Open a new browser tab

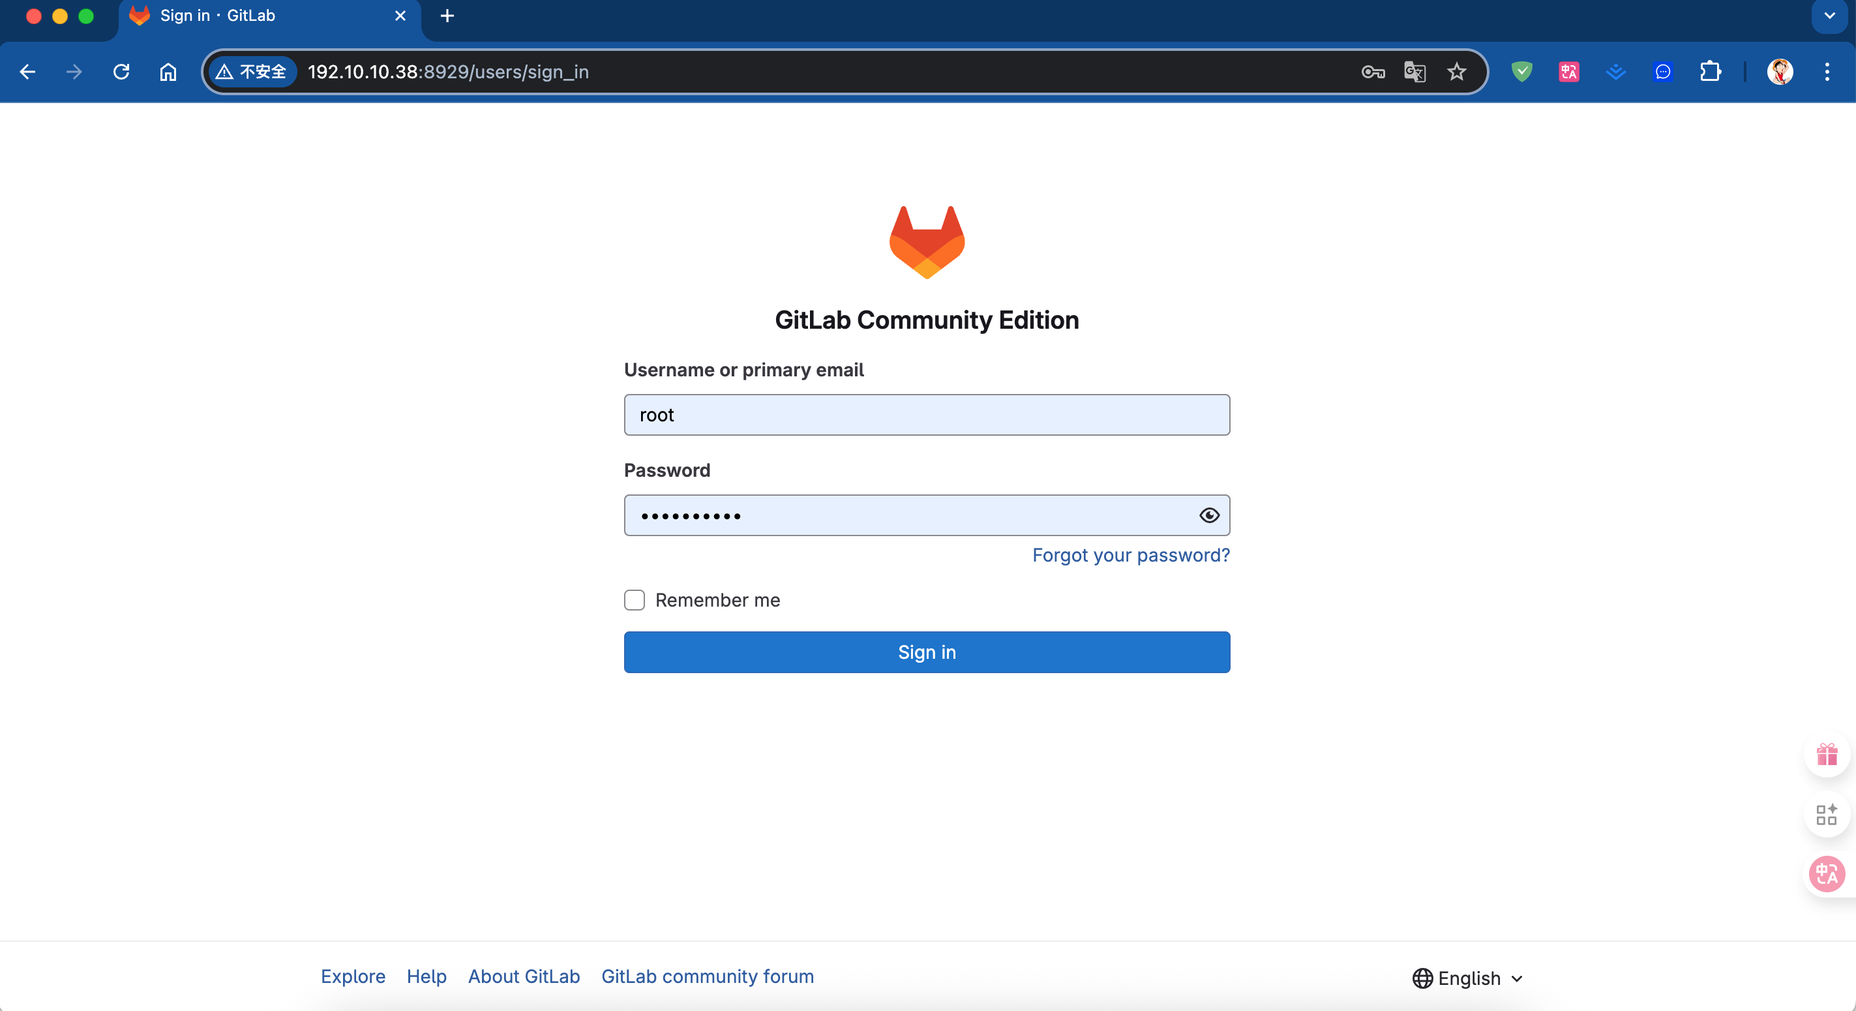tap(447, 16)
